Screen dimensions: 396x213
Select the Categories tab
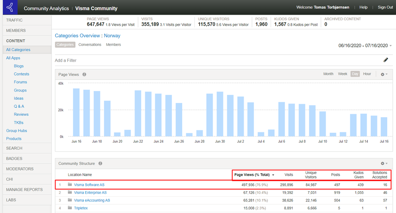[x=65, y=45]
